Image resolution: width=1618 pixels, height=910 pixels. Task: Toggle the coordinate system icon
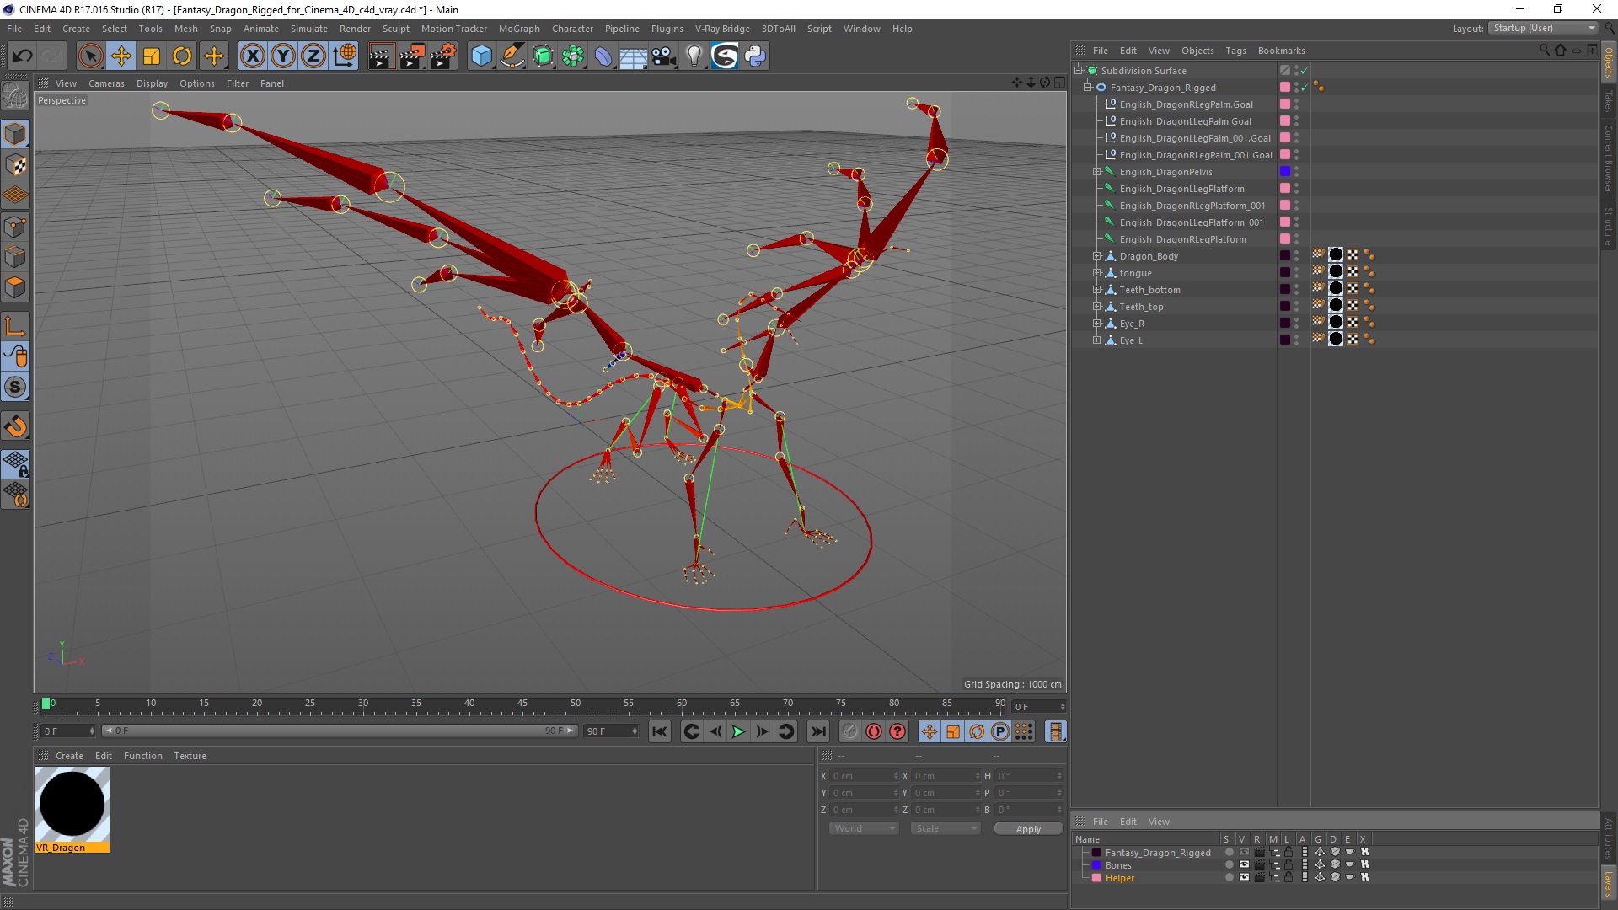pyautogui.click(x=345, y=56)
